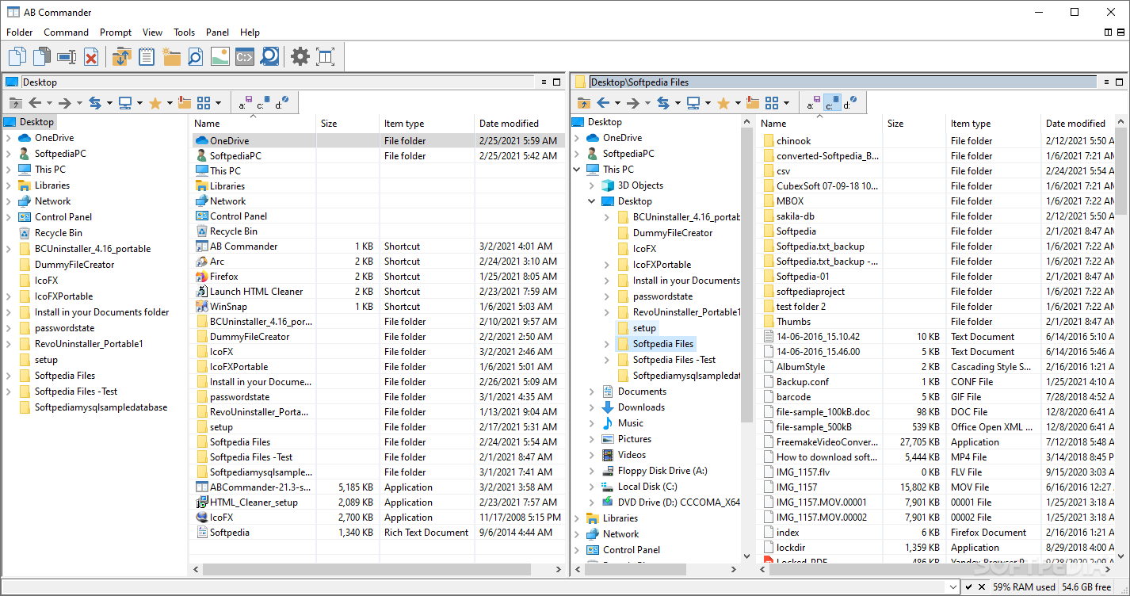The width and height of the screenshot is (1130, 596).
Task: Click the Copy files toolbar icon
Action: coord(17,56)
